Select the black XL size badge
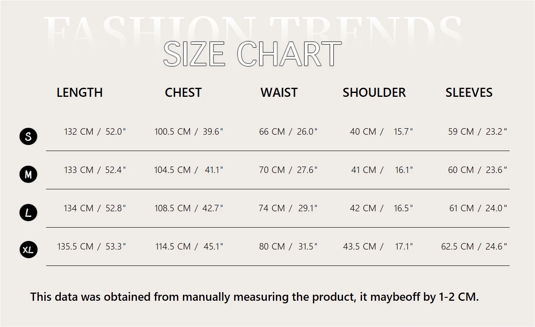 click(28, 250)
